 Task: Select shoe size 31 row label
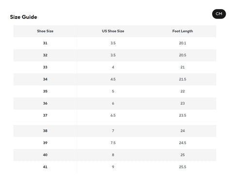[x=45, y=43]
